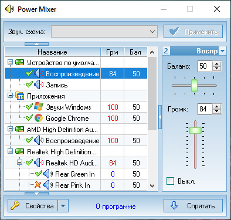Image resolution: width=231 pixels, height=220 pixels.
Task: Click the Применить button
Action: pyautogui.click(x=193, y=32)
